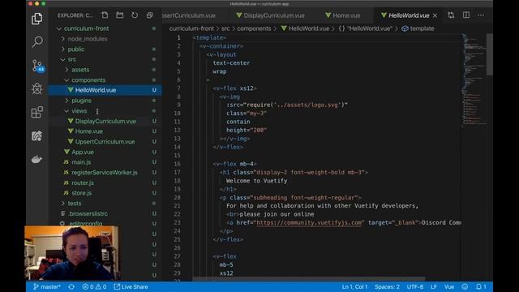519x292 pixels.
Task: Click the feedback smiley in status bar
Action: pyautogui.click(x=465, y=287)
